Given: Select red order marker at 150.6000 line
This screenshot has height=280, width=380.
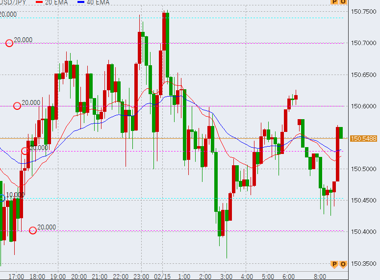Looking at the screenshot, I should 17,105.
